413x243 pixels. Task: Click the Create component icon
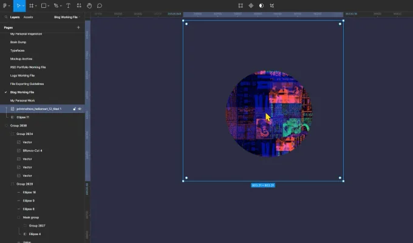(251, 5)
